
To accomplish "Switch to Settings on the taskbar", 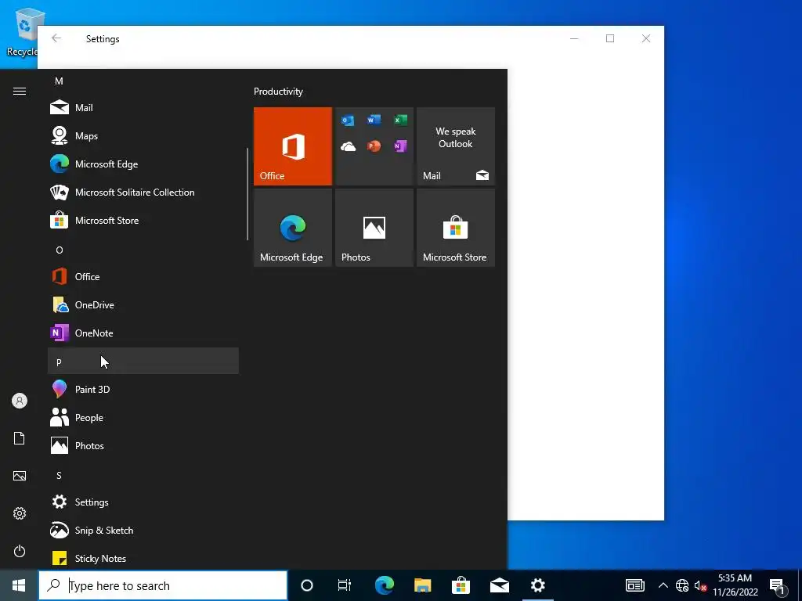I will (x=537, y=585).
